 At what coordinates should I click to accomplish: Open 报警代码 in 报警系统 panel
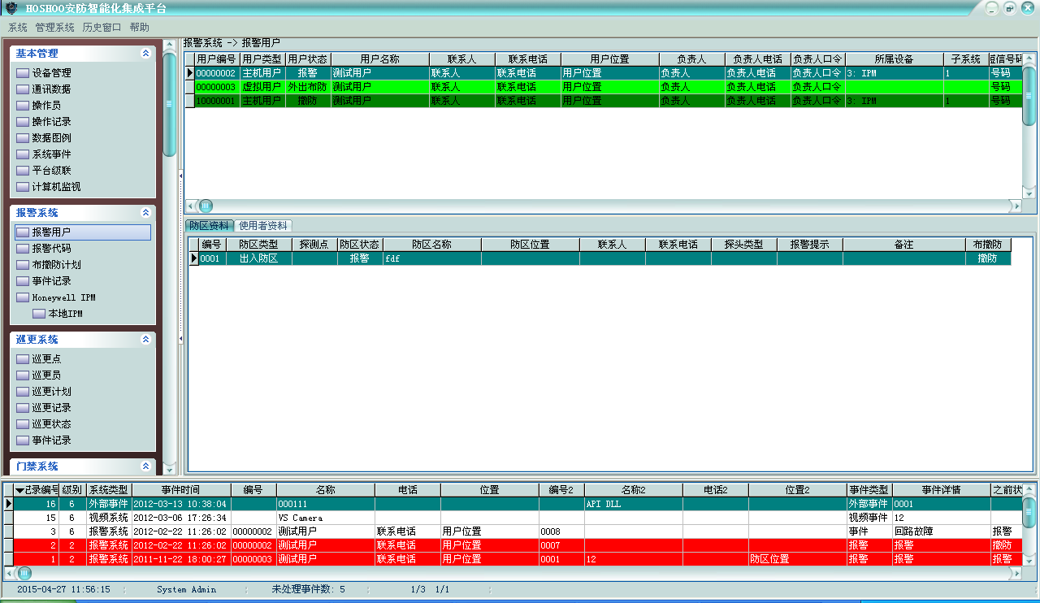pos(51,249)
